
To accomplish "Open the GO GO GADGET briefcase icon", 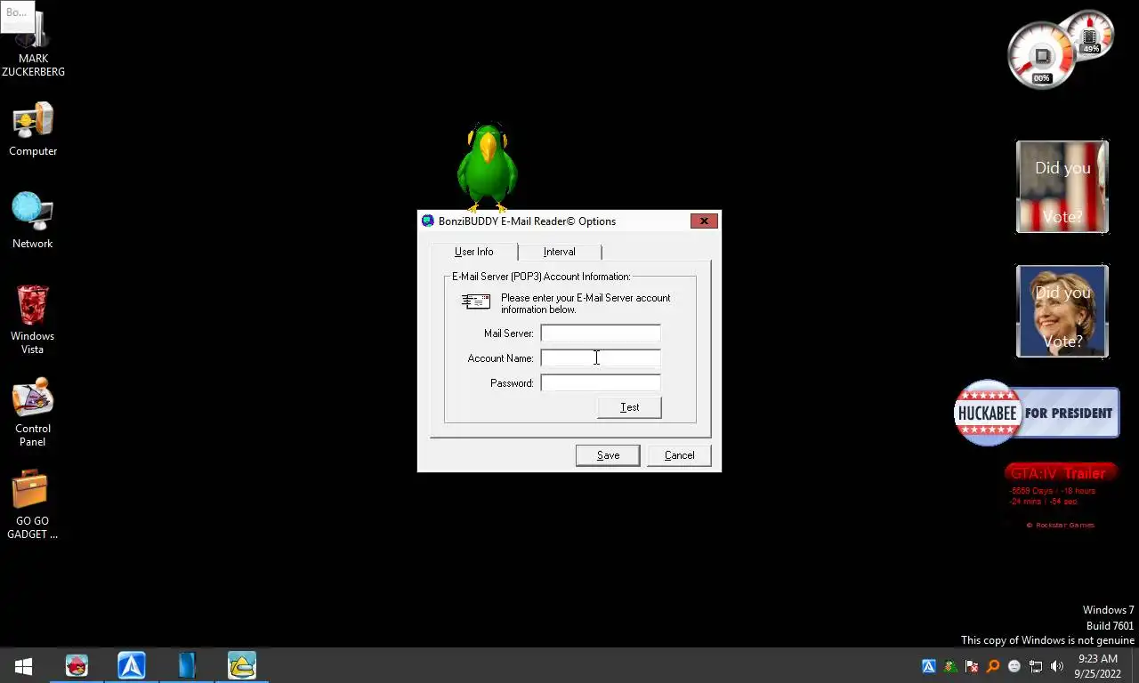I will (33, 505).
